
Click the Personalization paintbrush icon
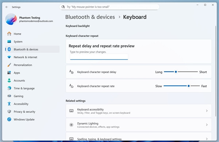[x=9, y=65]
